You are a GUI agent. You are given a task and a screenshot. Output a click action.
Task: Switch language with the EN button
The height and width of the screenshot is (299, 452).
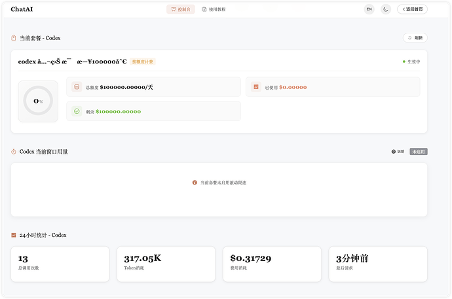click(369, 9)
